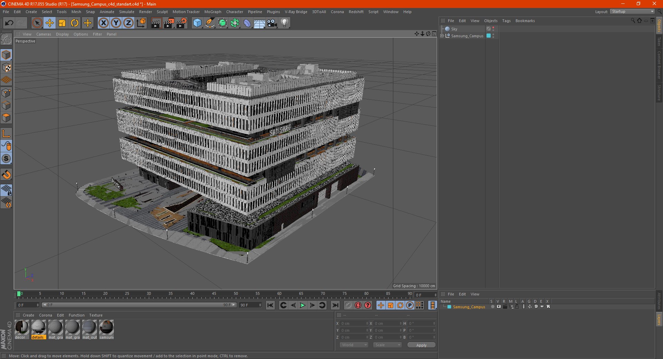The image size is (663, 359).
Task: Switch to Polygons mode
Action: (6, 118)
